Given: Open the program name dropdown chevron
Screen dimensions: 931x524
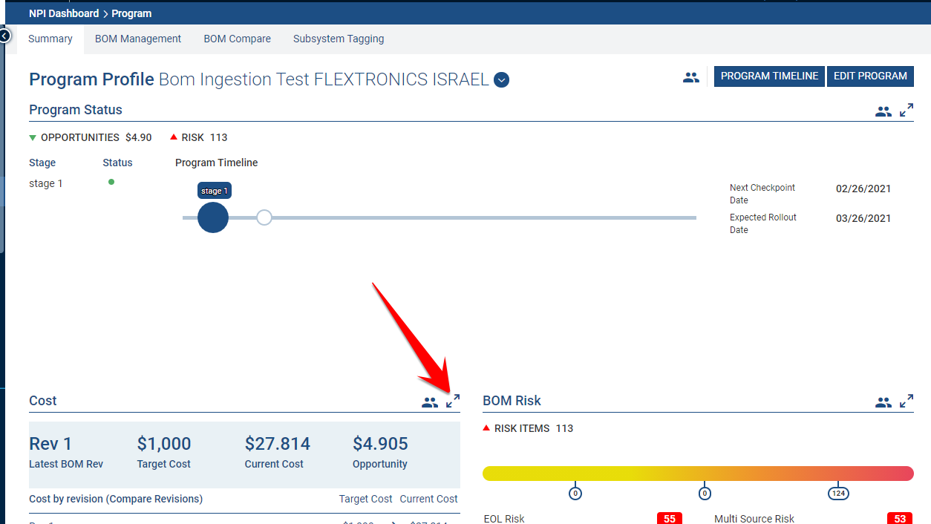Looking at the screenshot, I should tap(501, 79).
